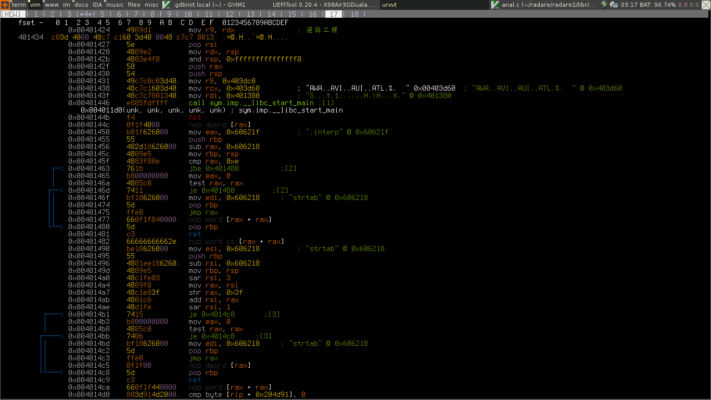Image resolution: width=711 pixels, height=400 pixels.
Task: Select radare2 tab 18
Action: [354, 14]
